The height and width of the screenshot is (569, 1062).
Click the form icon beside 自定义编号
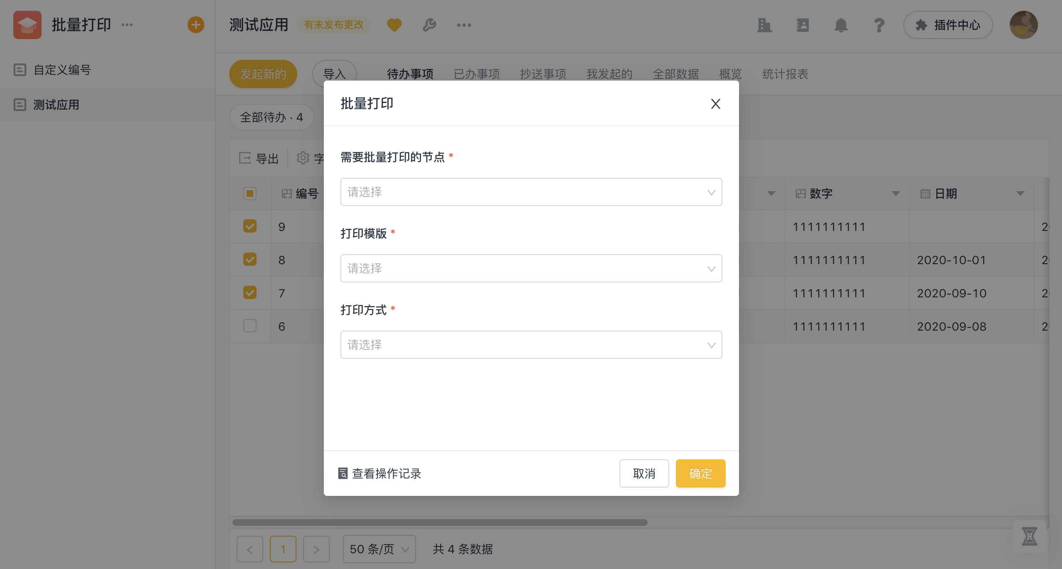point(20,70)
